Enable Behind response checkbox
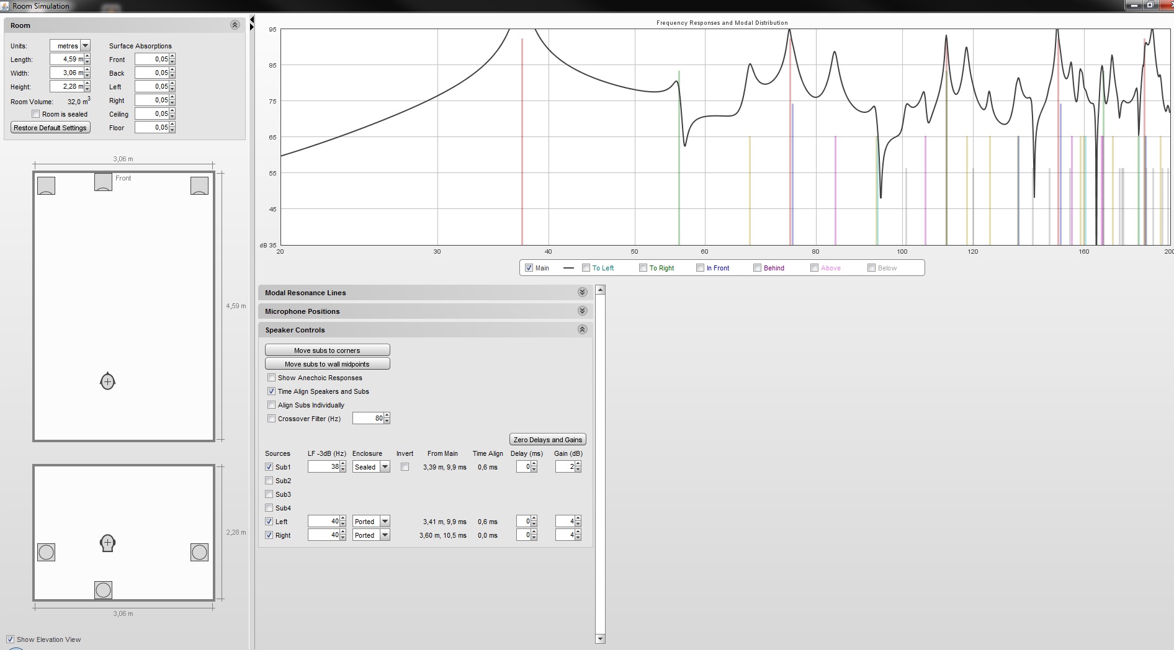Image resolution: width=1174 pixels, height=650 pixels. [x=757, y=268]
